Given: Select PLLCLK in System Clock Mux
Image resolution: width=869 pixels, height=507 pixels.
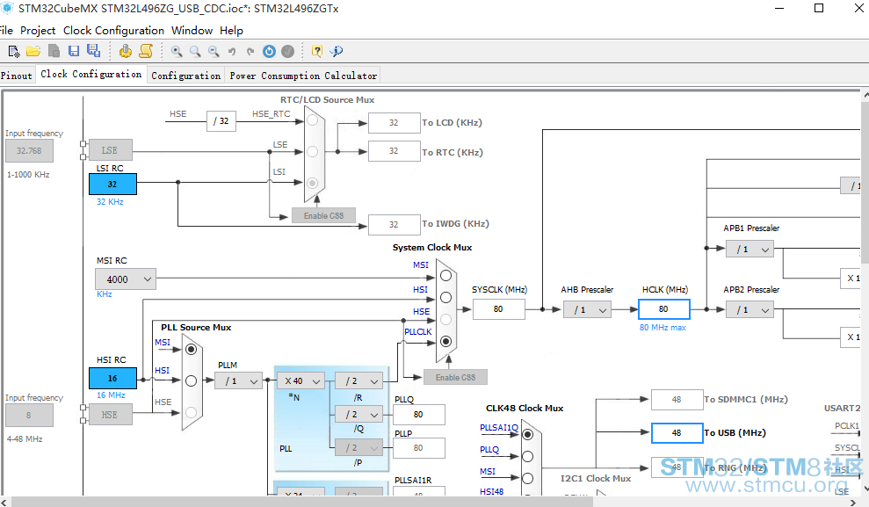Looking at the screenshot, I should tap(446, 341).
